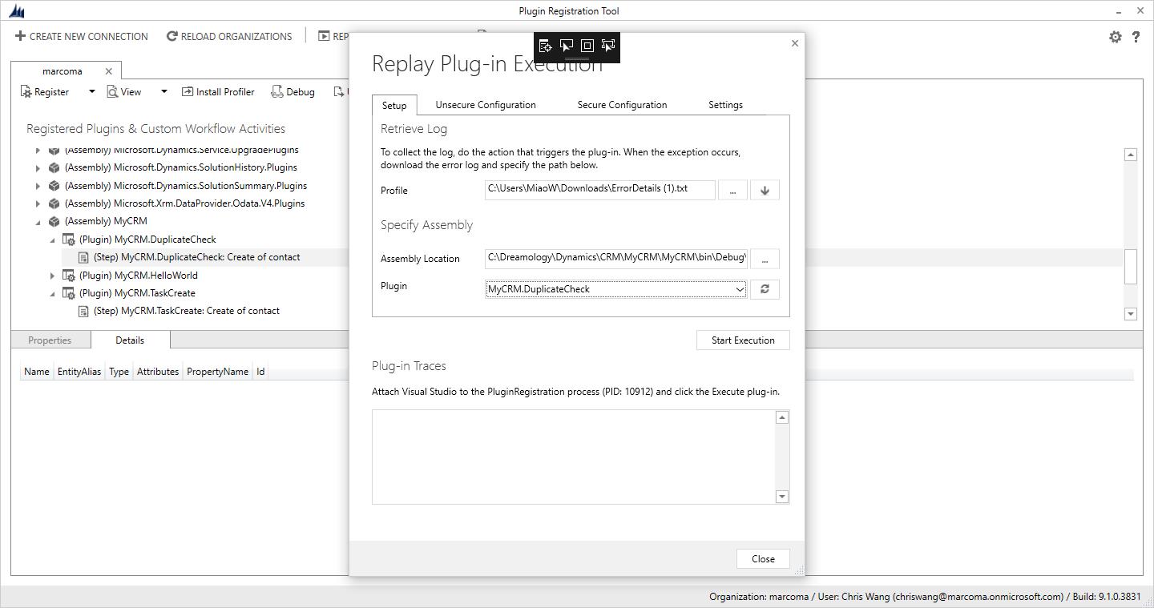Click Start Execution button

[743, 340]
